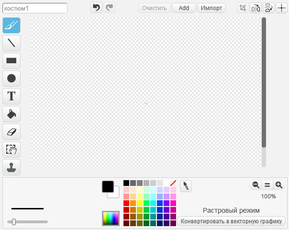Screen dimensions: 289x230
Task: Select the Fill bucket tool
Action: coord(11,114)
